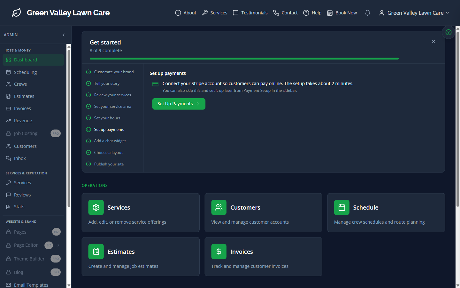The width and height of the screenshot is (460, 288).
Task: Expand the Page Editor submenu arrow
Action: point(58,245)
